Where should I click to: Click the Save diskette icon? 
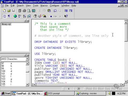click(x=14, y=11)
